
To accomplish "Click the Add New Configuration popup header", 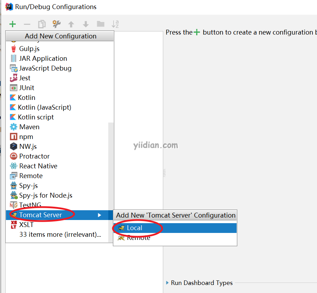I will (60, 36).
